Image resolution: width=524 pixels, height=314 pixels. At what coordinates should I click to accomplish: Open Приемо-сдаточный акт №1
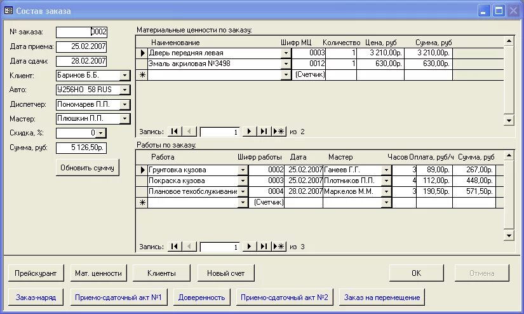(x=118, y=297)
